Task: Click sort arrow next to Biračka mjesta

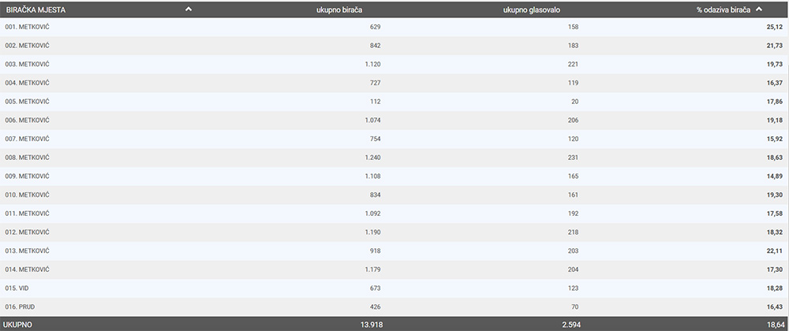Action: coord(188,9)
